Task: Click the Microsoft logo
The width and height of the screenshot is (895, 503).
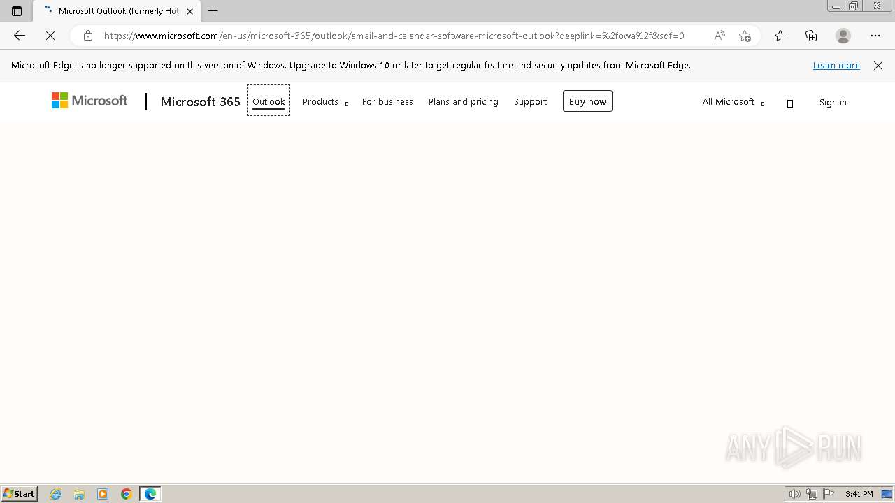Action: tap(89, 101)
